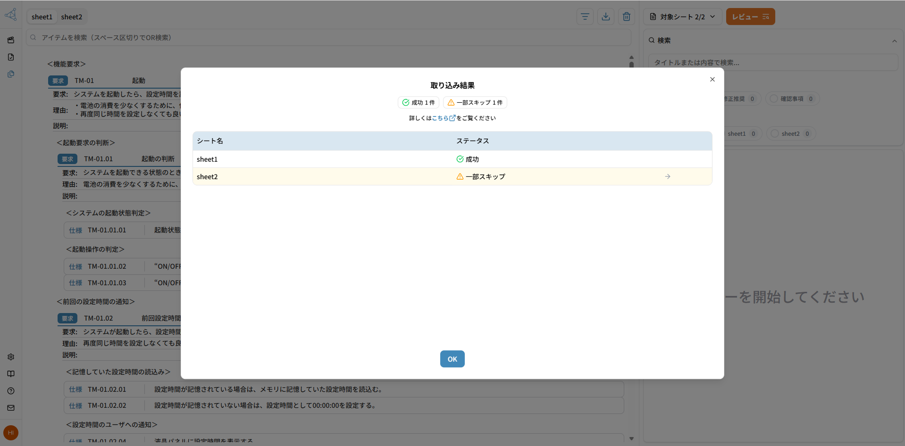Viewport: 905px width, 446px height.
Task: Click the download icon in the toolbar
Action: 605,17
